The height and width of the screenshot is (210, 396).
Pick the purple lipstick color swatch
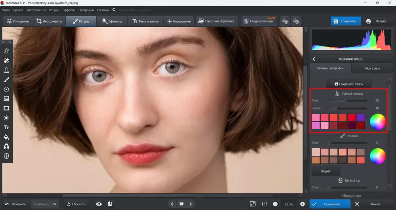click(x=361, y=117)
